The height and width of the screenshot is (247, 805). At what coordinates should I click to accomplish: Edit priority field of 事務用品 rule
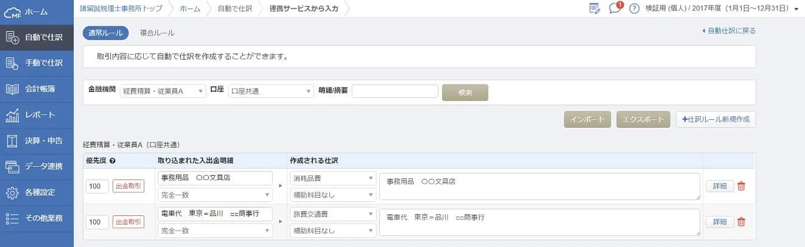[97, 186]
